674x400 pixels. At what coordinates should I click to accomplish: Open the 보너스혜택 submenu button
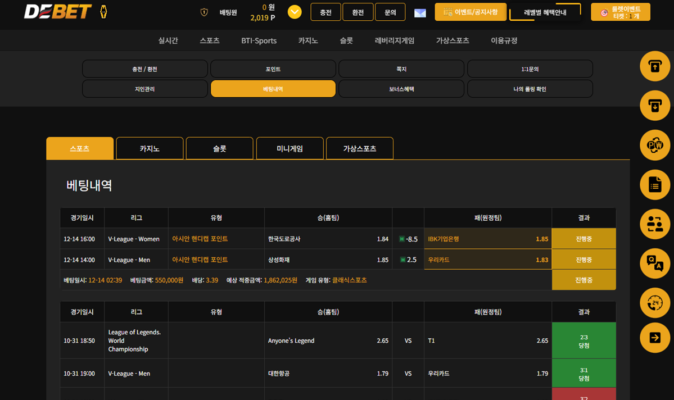tap(401, 89)
